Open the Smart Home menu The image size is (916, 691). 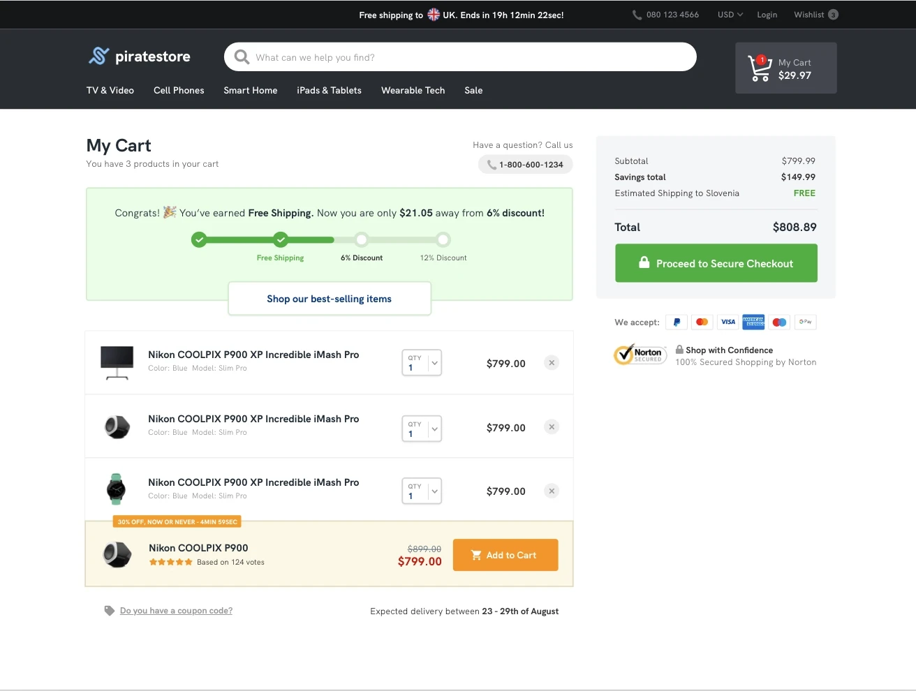[x=251, y=90]
